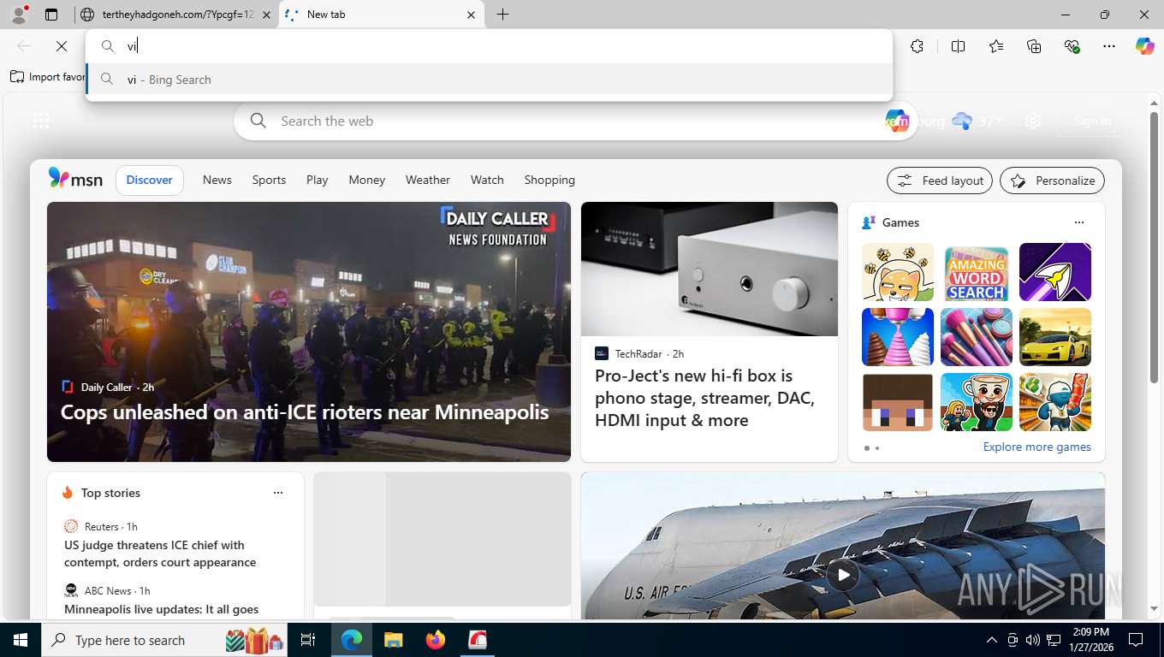The image size is (1164, 657).
Task: Open Browser essentials heart icon
Action: coord(1072,46)
